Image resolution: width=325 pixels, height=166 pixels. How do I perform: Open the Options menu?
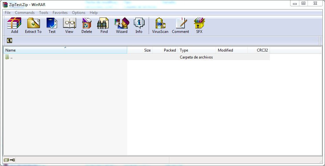click(x=79, y=13)
